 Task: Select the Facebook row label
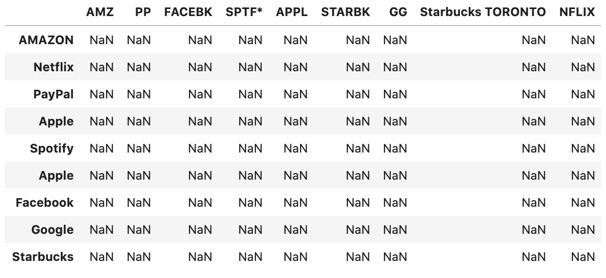click(45, 203)
